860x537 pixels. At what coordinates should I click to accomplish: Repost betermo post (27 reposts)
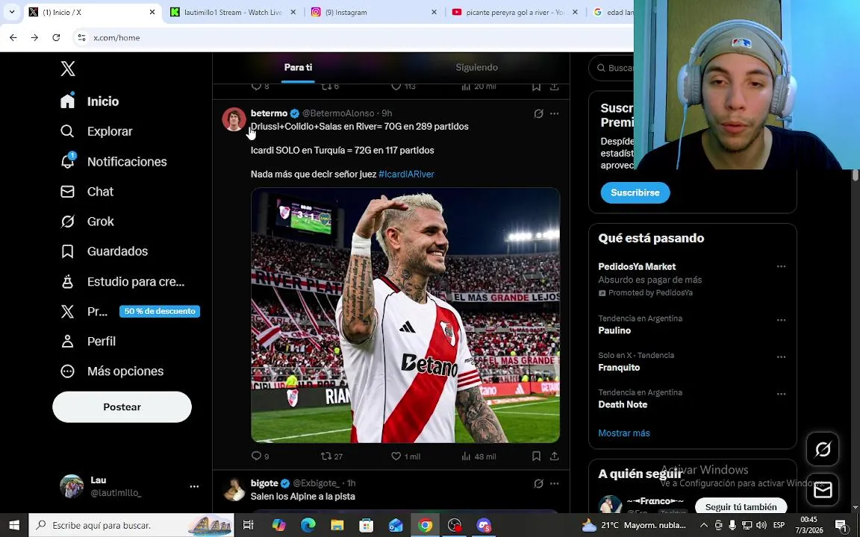[x=331, y=456]
